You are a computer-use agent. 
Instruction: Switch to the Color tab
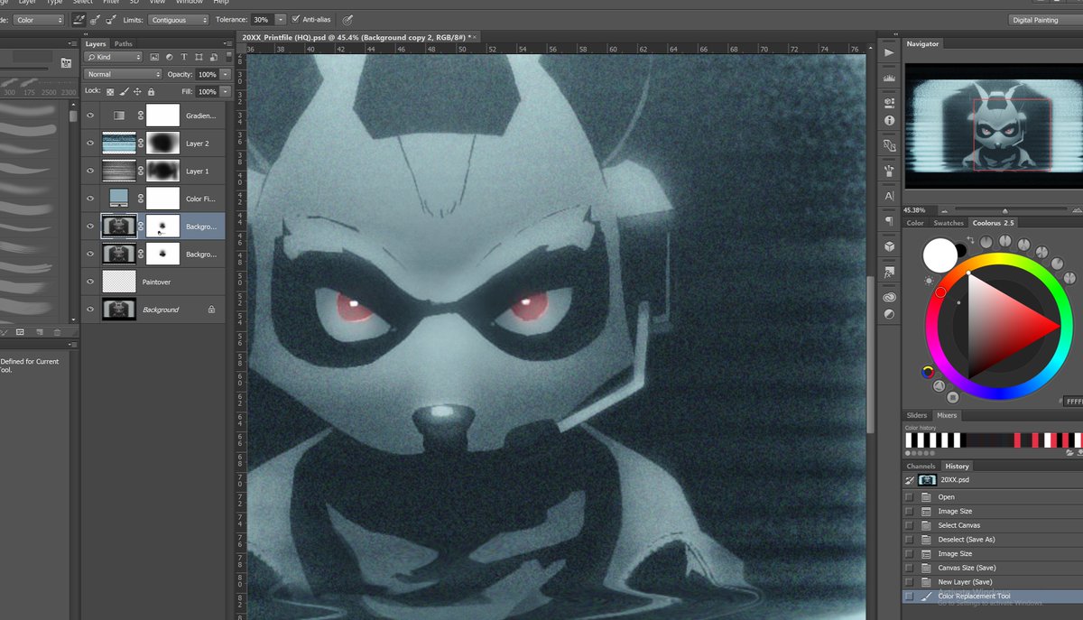[x=915, y=223]
